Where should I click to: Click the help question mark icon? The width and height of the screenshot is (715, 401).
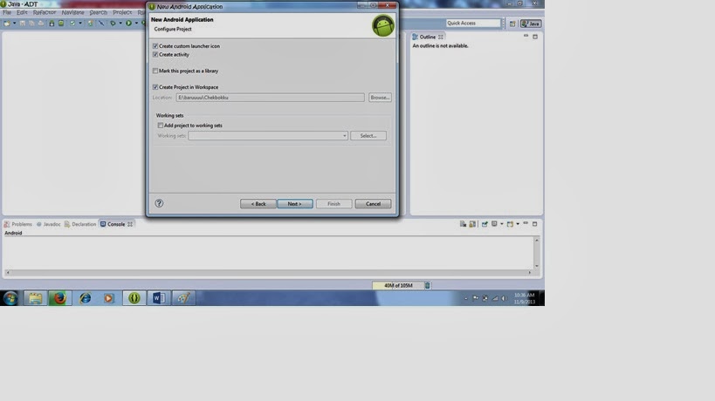point(159,203)
